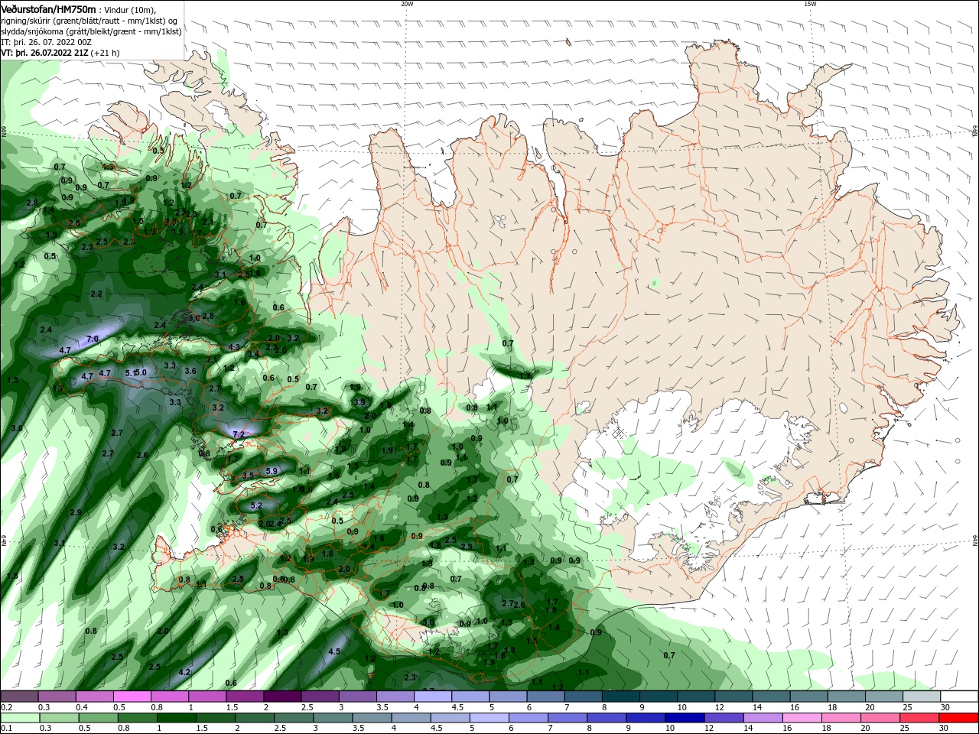
Task: Click the dusky purple 0.2 swatch starting the upper legend row
Action: point(19,697)
